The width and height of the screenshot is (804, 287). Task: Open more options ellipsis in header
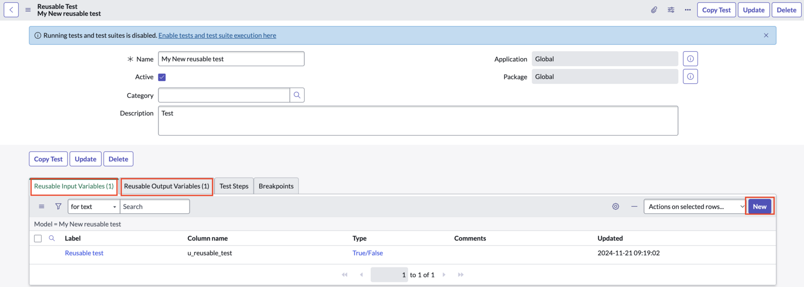point(688,10)
